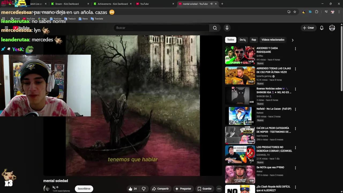Open the Translate bookmark

(x=97, y=19)
